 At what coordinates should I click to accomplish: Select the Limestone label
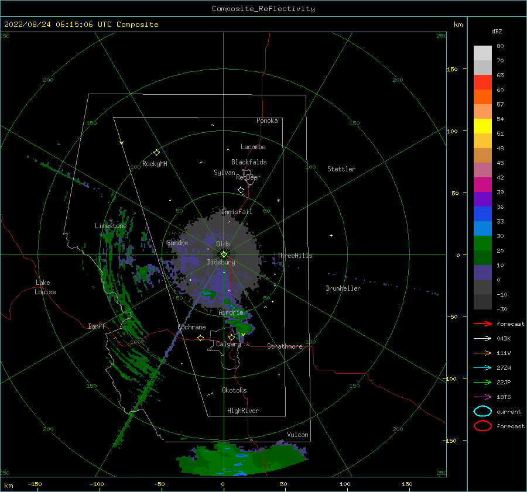click(x=111, y=226)
